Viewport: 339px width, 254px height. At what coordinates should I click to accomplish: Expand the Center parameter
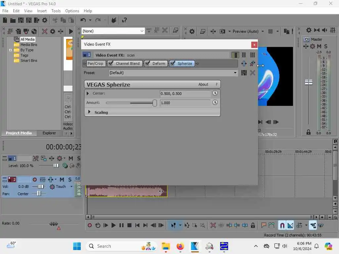pyautogui.click(x=87, y=93)
